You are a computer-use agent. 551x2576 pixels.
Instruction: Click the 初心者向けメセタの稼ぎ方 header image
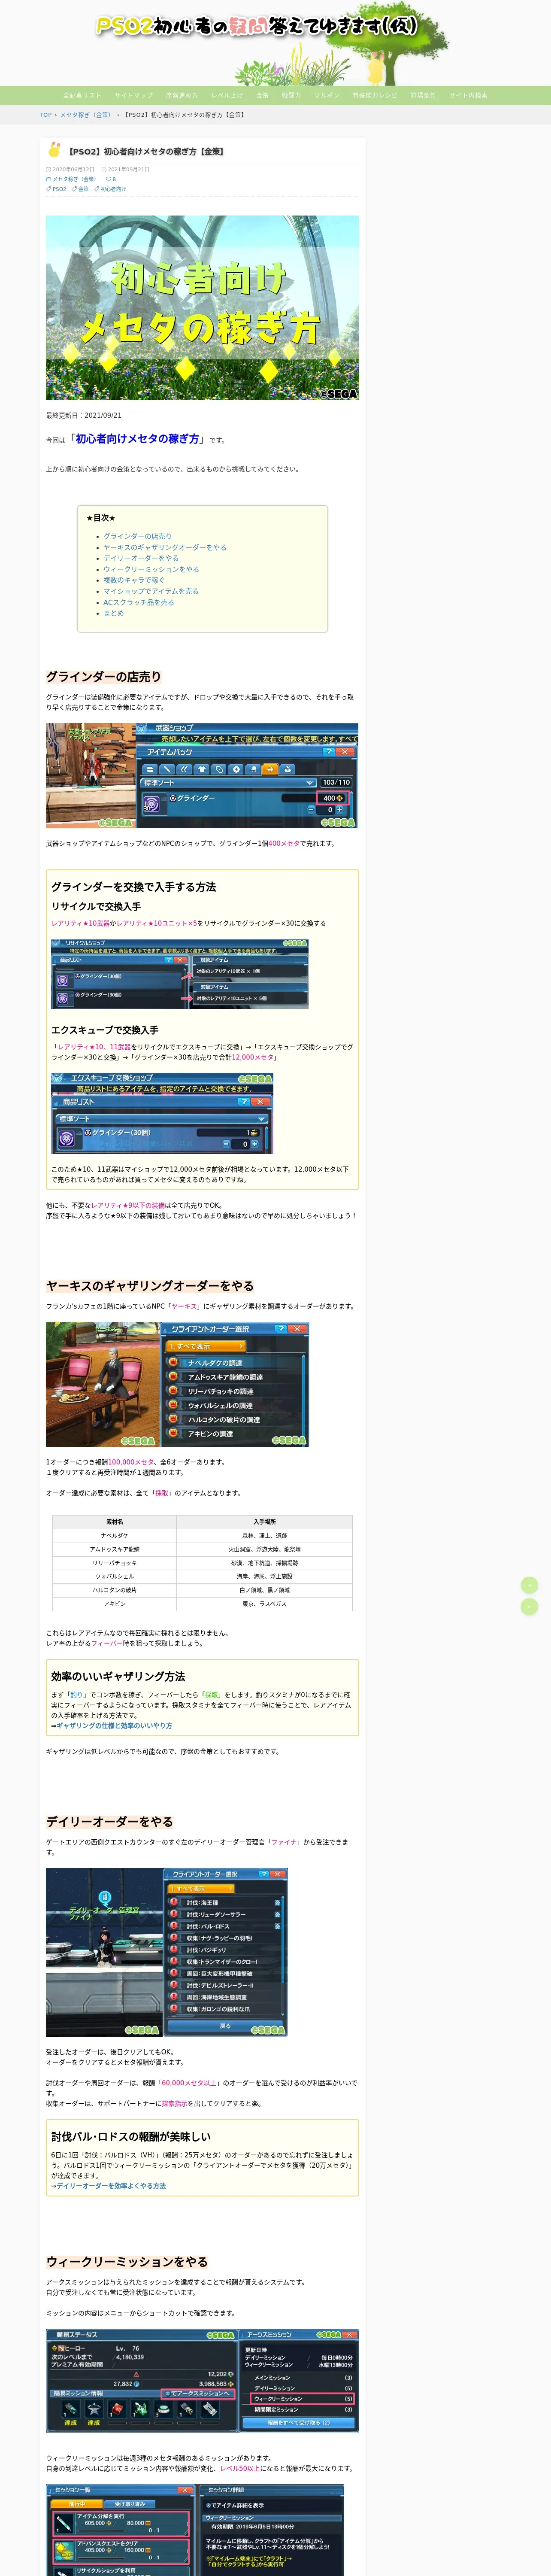pyautogui.click(x=202, y=308)
